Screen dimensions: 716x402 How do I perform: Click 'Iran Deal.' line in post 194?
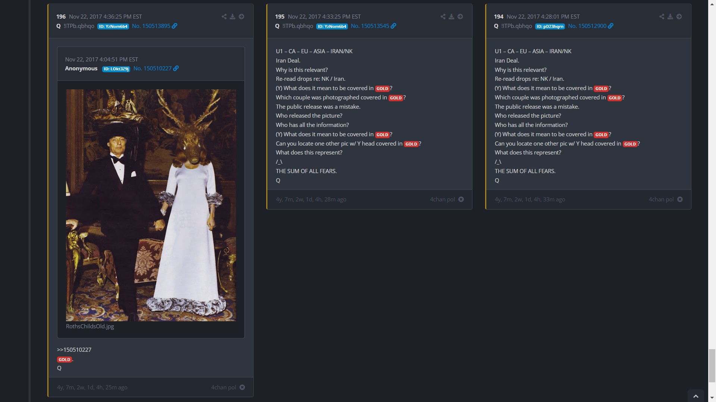click(507, 61)
